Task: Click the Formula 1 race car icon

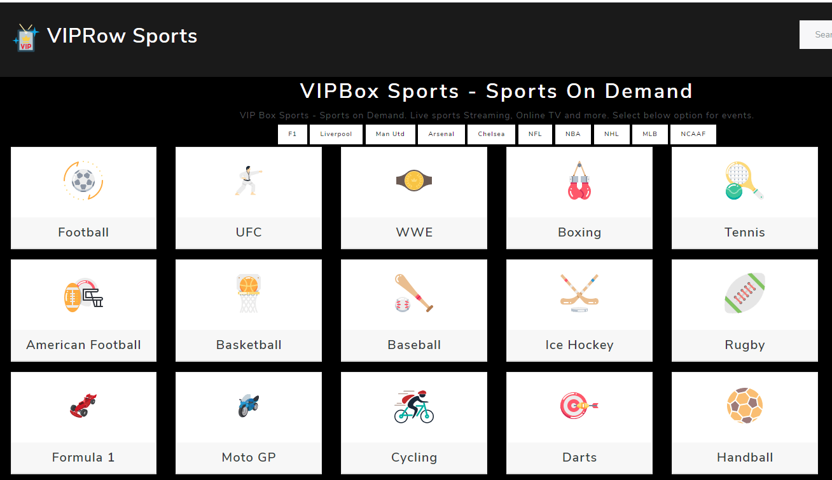Action: pos(83,406)
